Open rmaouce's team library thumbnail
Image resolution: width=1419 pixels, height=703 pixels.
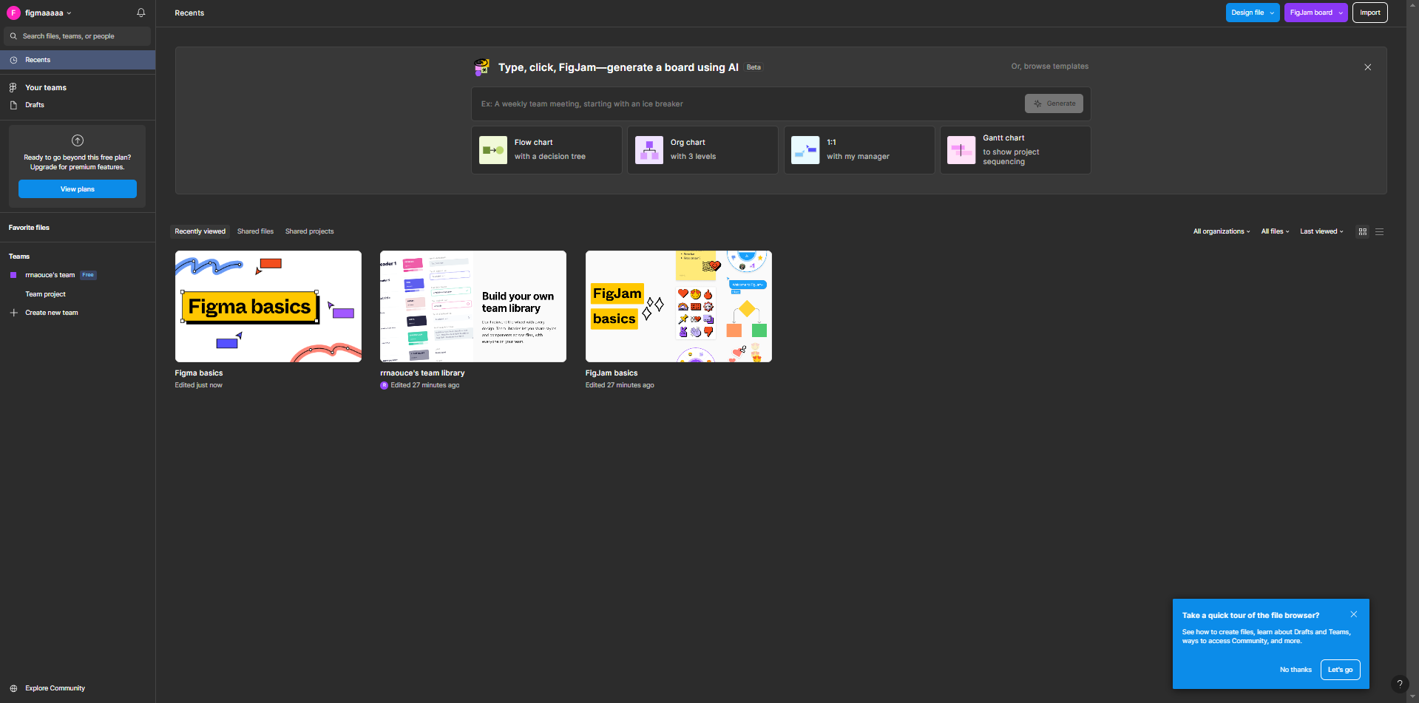point(473,306)
